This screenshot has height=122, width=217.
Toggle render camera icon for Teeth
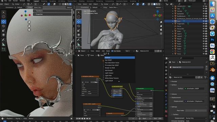(x=206, y=49)
